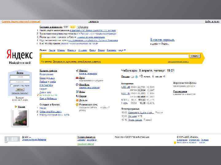The width and height of the screenshot is (221, 165).
Task: Open the Котировки heading
Action: click(x=127, y=83)
